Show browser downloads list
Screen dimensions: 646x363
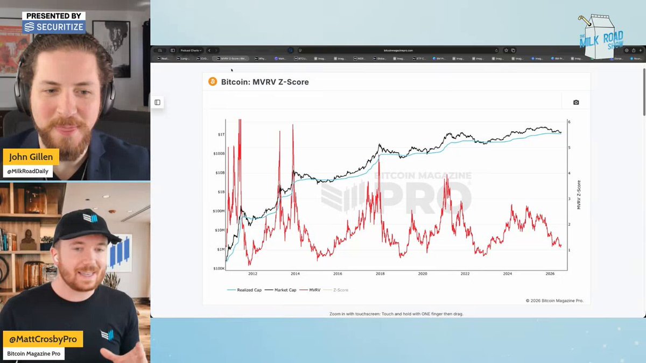[627, 51]
